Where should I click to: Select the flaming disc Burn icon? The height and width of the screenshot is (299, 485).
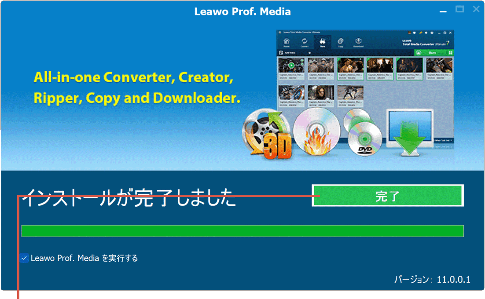pos(322,40)
